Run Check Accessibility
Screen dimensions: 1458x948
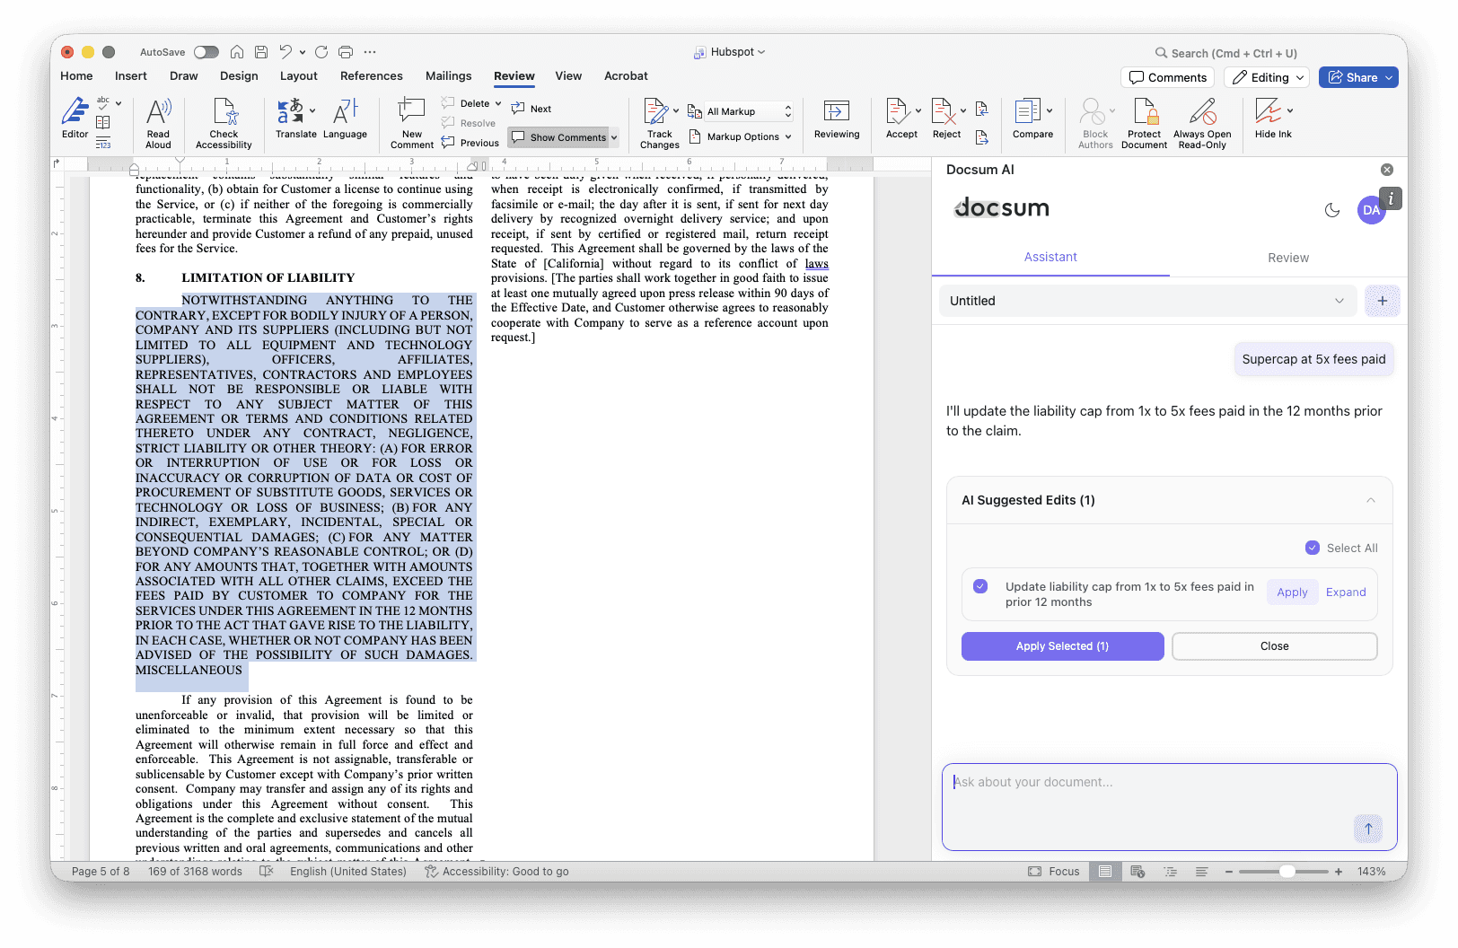click(x=224, y=123)
